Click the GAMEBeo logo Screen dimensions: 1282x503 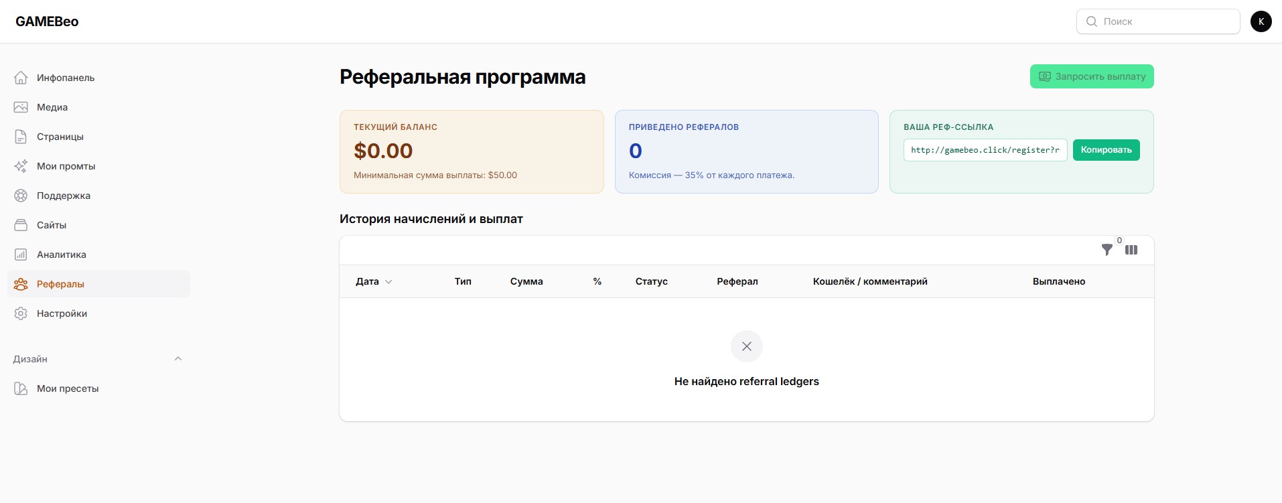[x=47, y=21]
